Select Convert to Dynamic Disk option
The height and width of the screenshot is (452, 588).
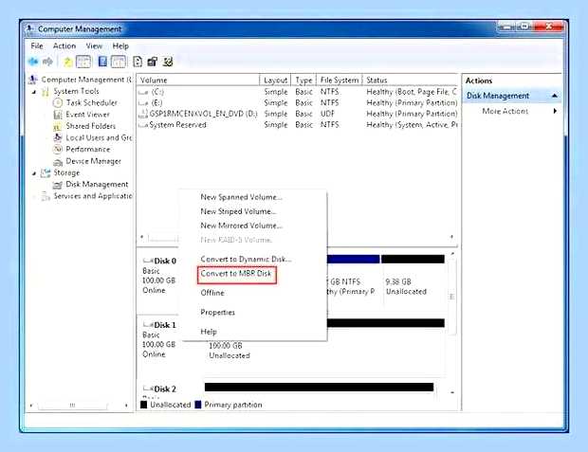246,259
